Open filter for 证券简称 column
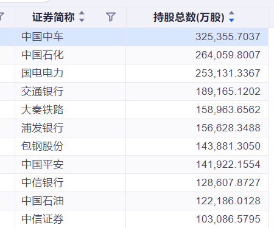This screenshot has width=274, height=228. (111, 17)
